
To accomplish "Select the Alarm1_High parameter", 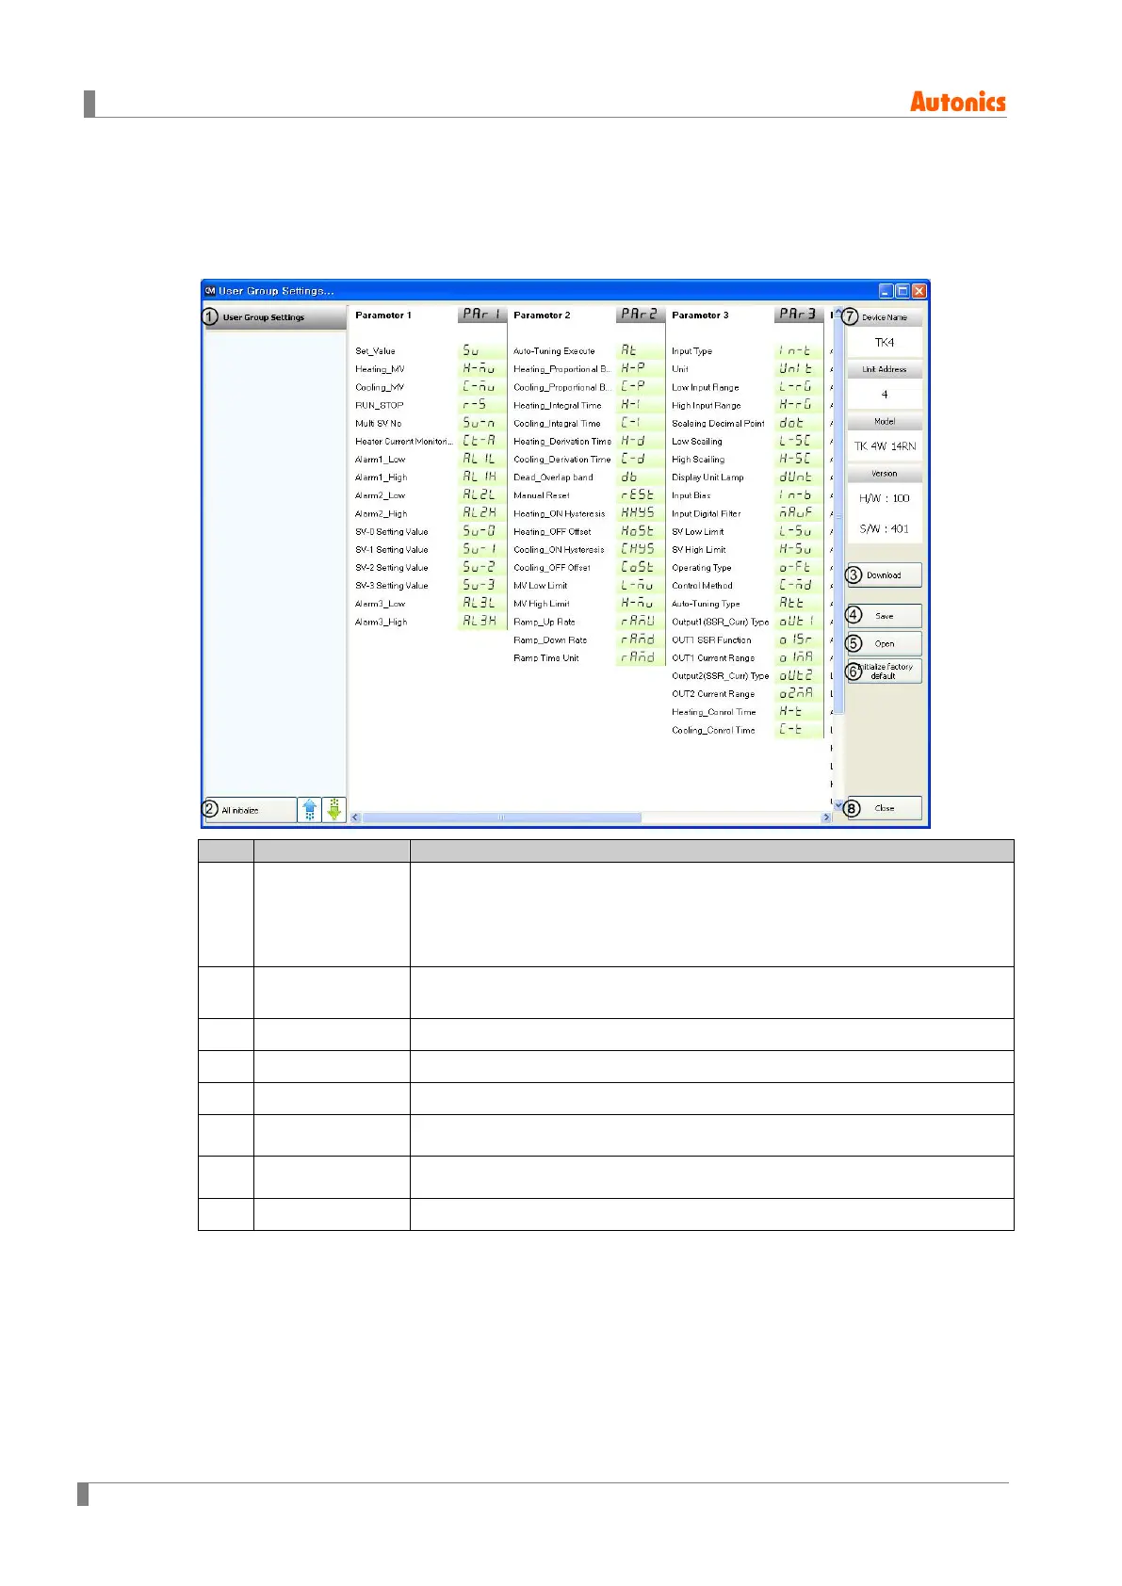I will click(x=381, y=477).
